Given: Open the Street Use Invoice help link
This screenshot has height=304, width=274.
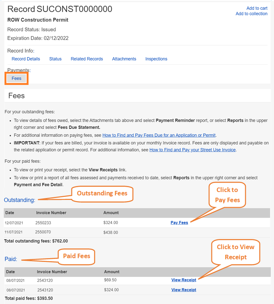Looking at the screenshot, I should coord(192,150).
